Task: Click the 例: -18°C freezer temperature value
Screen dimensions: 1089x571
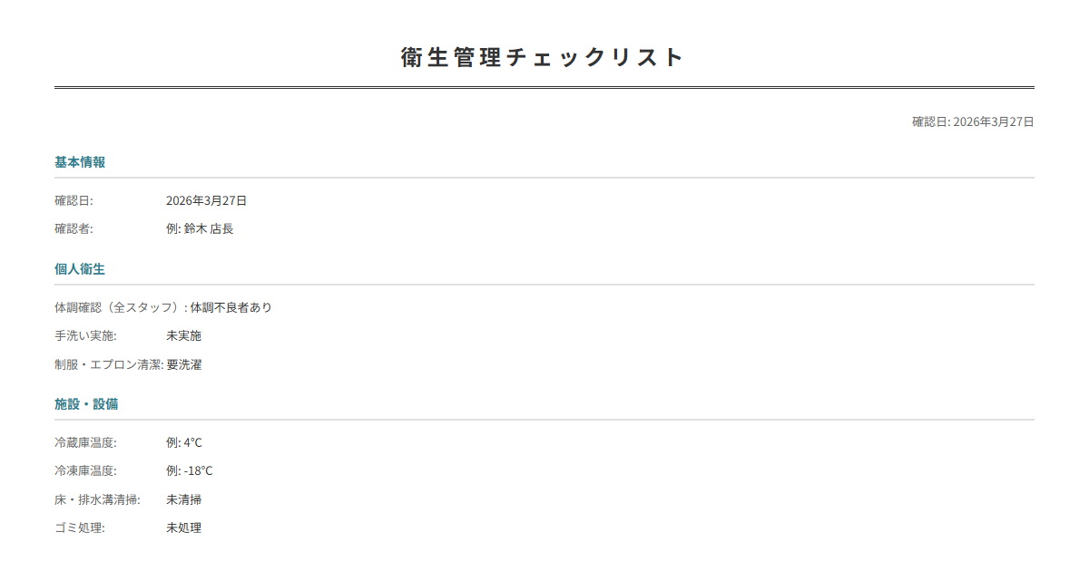Action: 190,470
